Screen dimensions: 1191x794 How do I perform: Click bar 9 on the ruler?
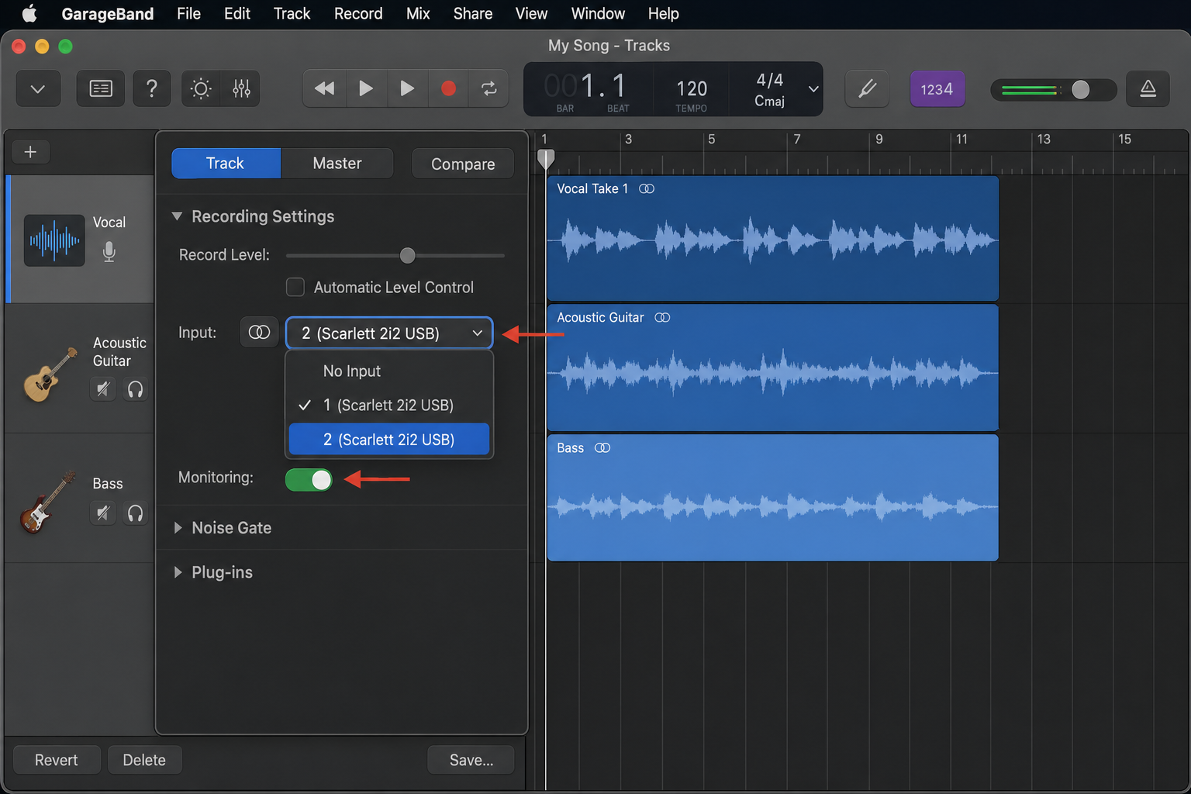tap(879, 140)
